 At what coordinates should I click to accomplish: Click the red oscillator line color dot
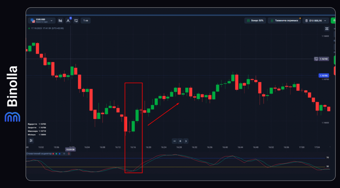[x=53, y=154]
